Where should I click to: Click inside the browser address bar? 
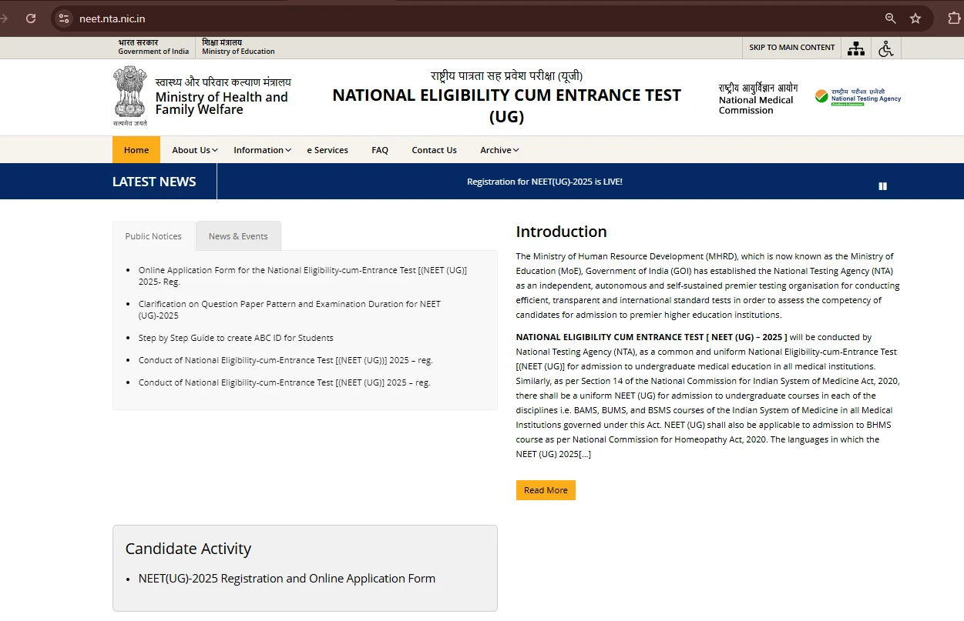pyautogui.click(x=308, y=18)
